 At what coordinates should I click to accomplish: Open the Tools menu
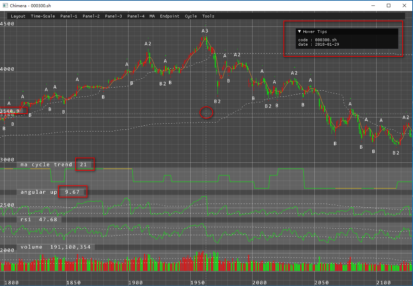coord(208,16)
